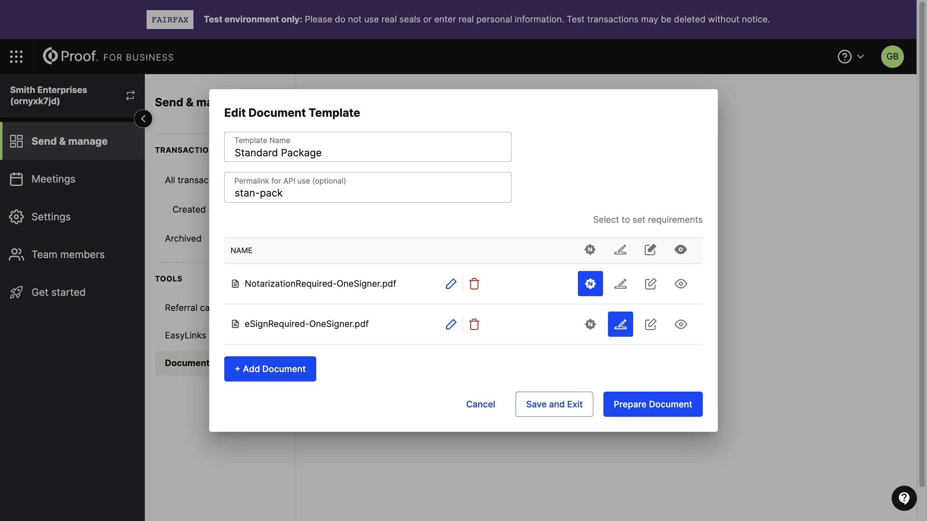The image size is (927, 521).
Task: Open Team members in sidebar
Action: (x=72, y=255)
